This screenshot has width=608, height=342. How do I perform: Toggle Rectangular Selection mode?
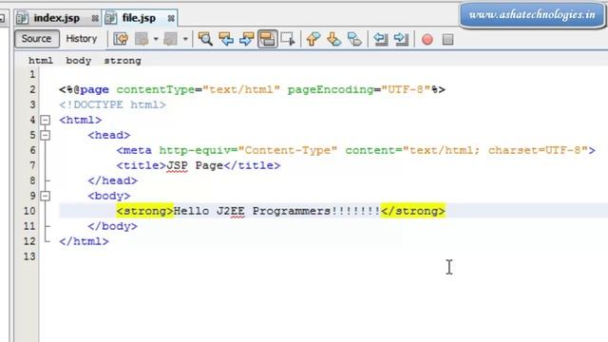click(288, 39)
